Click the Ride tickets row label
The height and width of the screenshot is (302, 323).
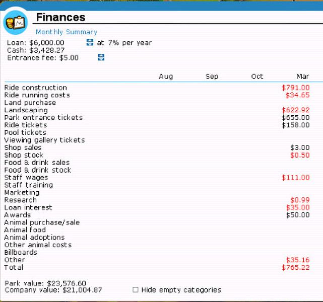tap(26, 125)
